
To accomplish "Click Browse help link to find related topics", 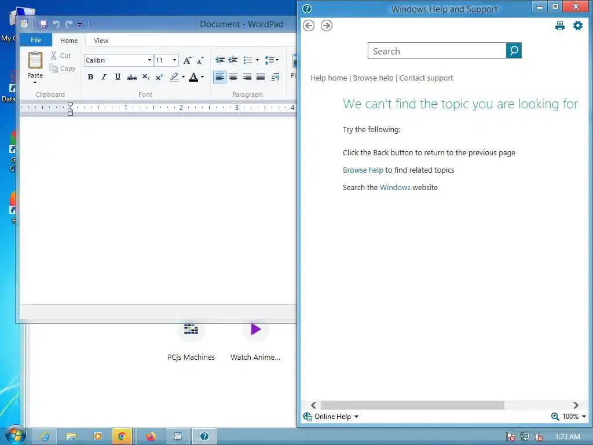I will [x=363, y=170].
